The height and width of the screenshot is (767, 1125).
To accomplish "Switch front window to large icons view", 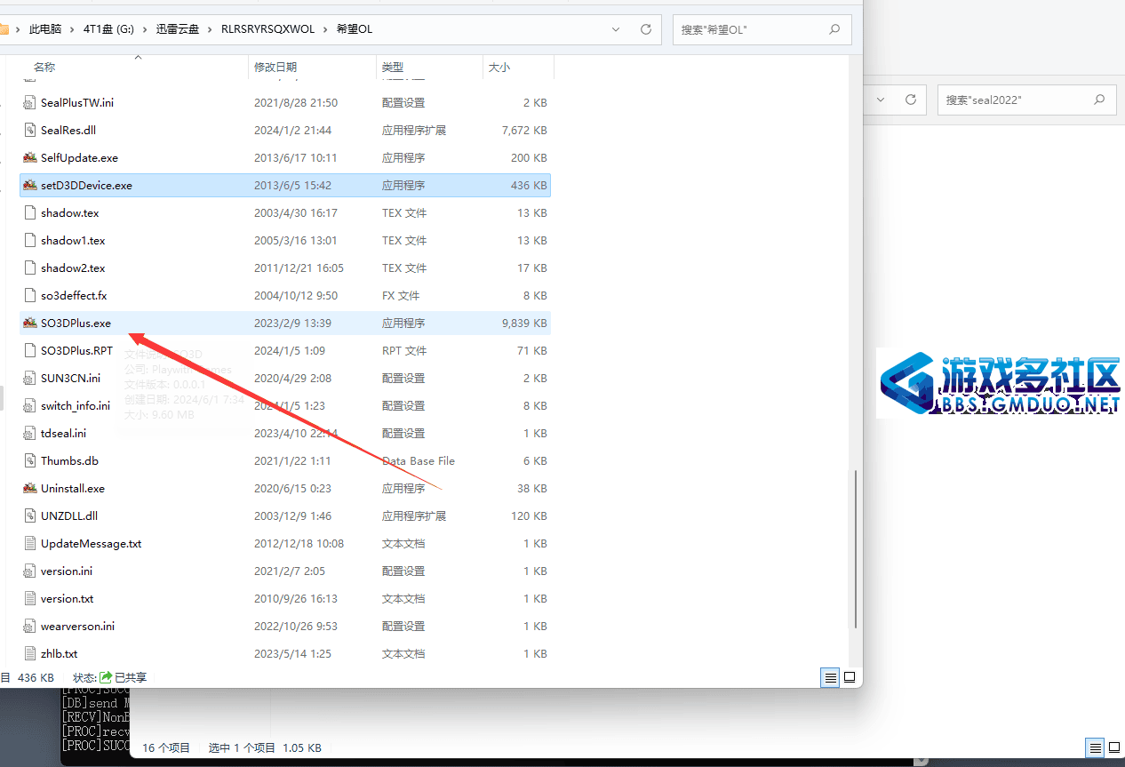I will (x=850, y=677).
